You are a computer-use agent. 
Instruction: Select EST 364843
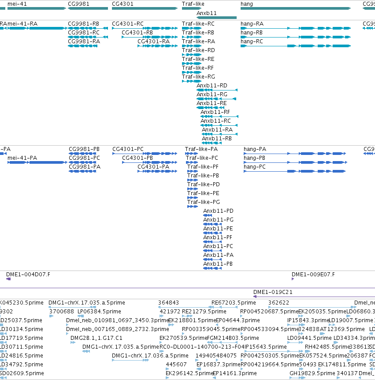168,302
